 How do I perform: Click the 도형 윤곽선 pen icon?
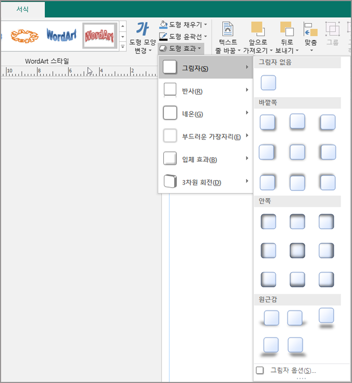(163, 36)
